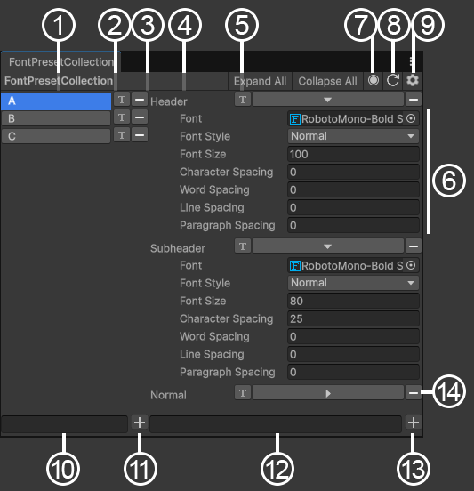Remove preset C with its minus button

coord(140,135)
